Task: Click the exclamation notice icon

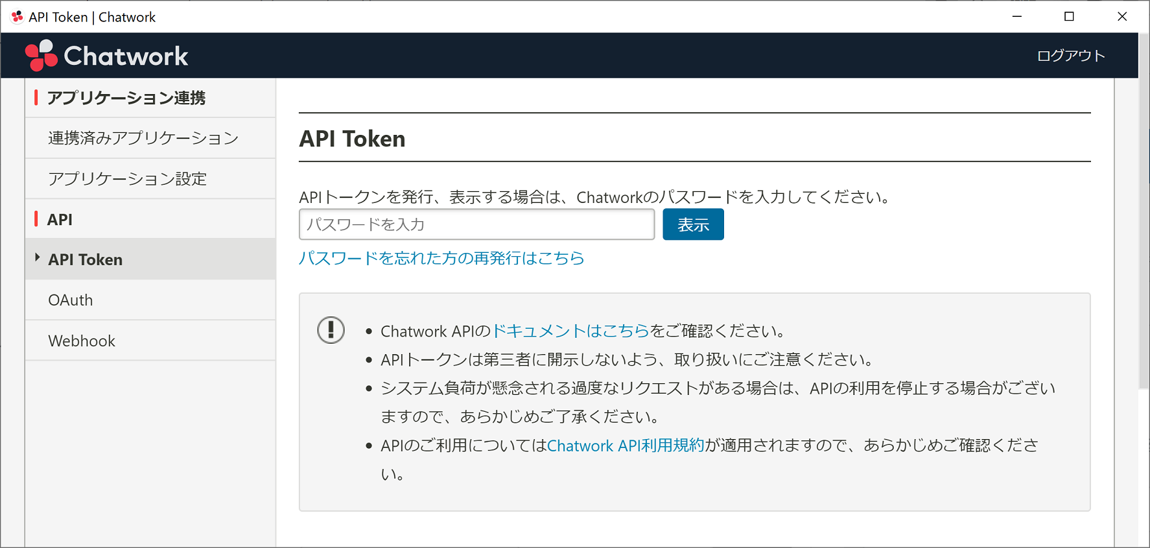Action: point(331,330)
